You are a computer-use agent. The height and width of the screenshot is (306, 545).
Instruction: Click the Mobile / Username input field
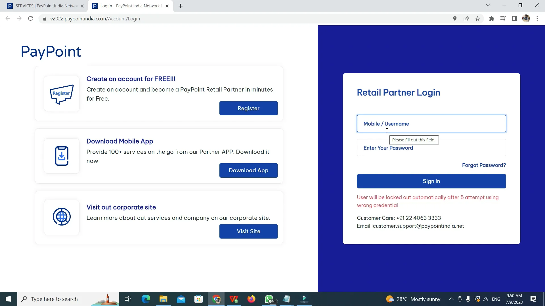(431, 124)
